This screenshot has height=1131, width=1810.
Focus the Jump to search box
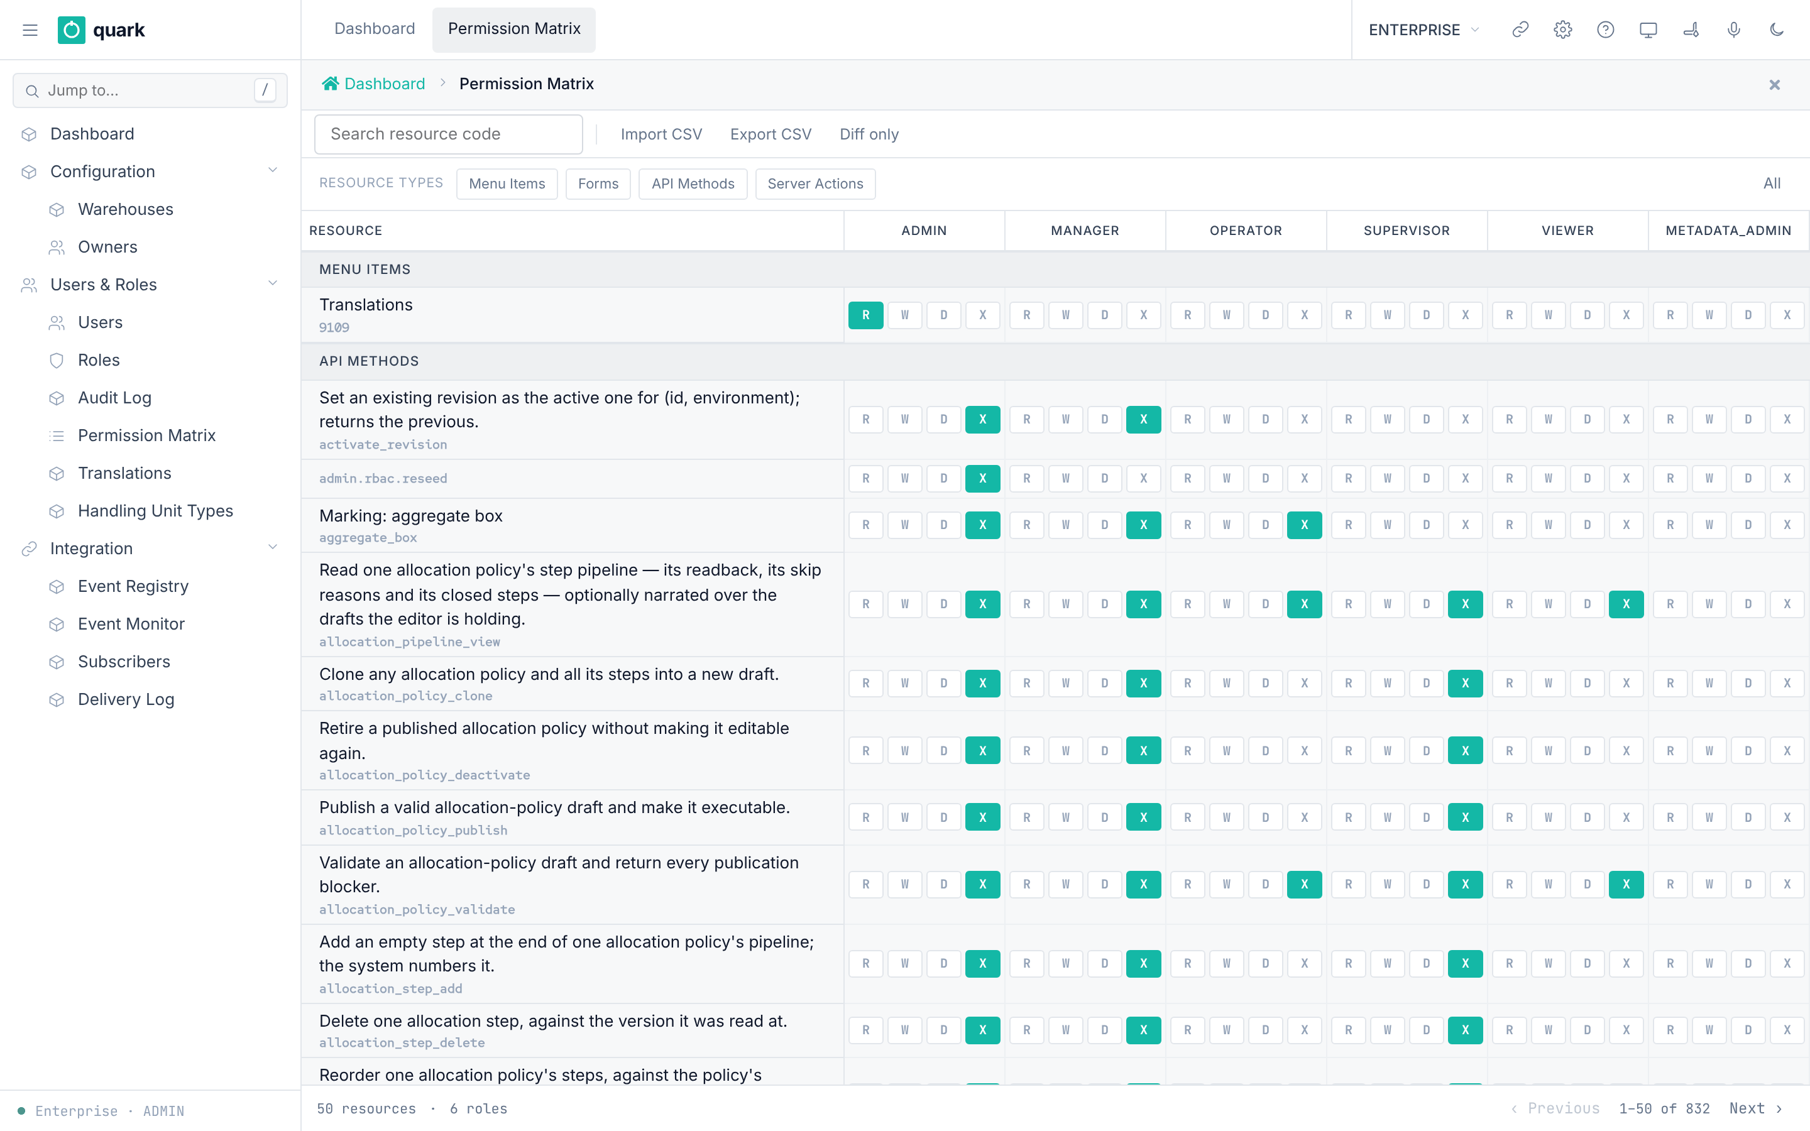tap(150, 90)
